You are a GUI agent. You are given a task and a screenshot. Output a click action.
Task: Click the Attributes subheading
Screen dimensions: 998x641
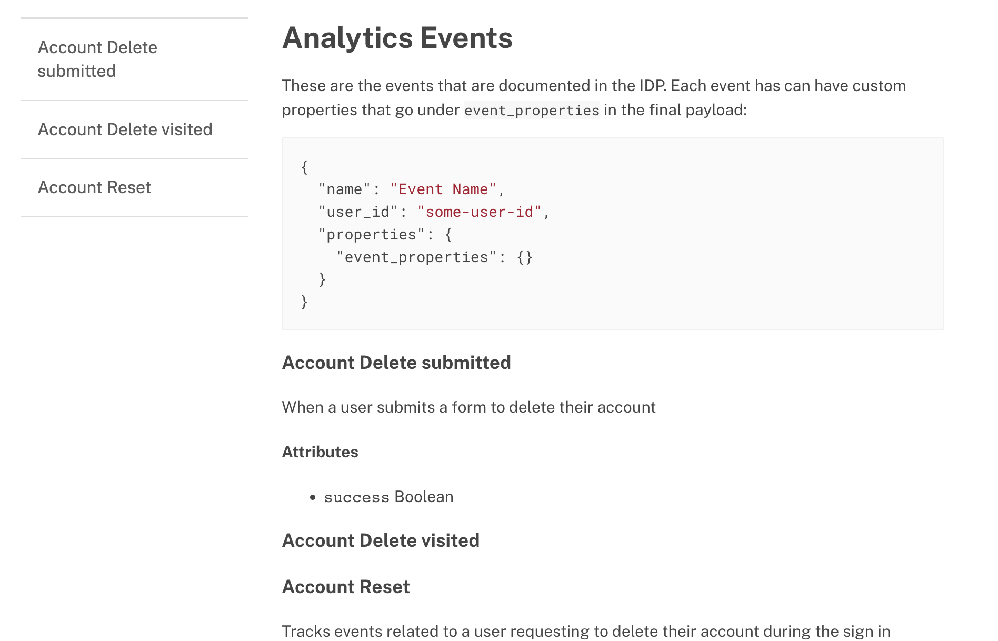tap(320, 452)
